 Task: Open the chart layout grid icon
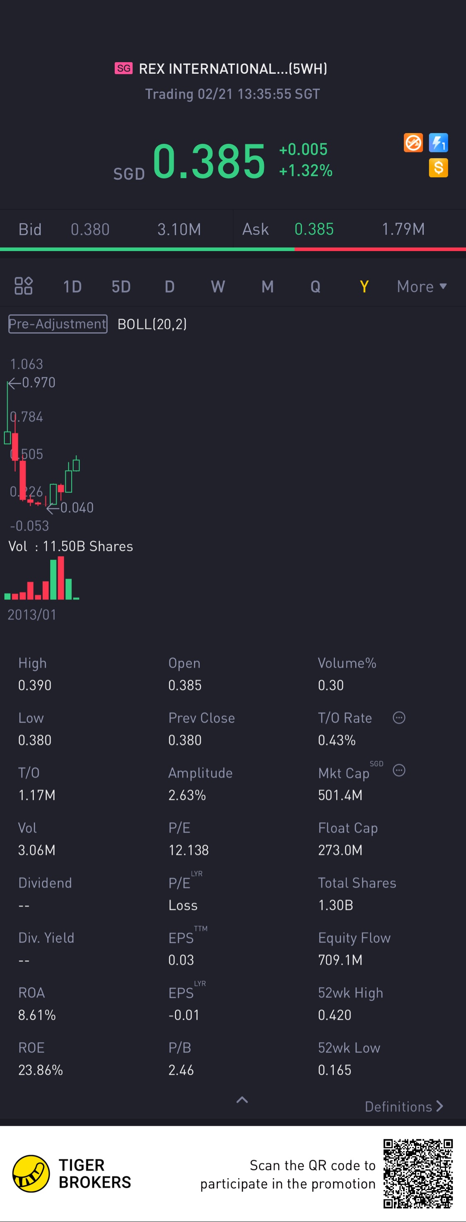click(24, 286)
